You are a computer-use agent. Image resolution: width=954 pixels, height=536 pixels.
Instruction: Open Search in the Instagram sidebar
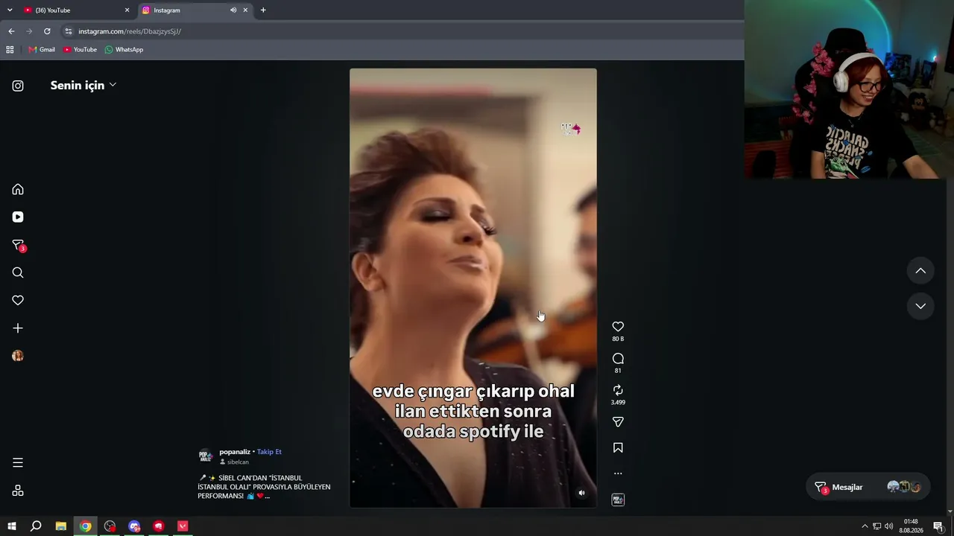pos(18,272)
